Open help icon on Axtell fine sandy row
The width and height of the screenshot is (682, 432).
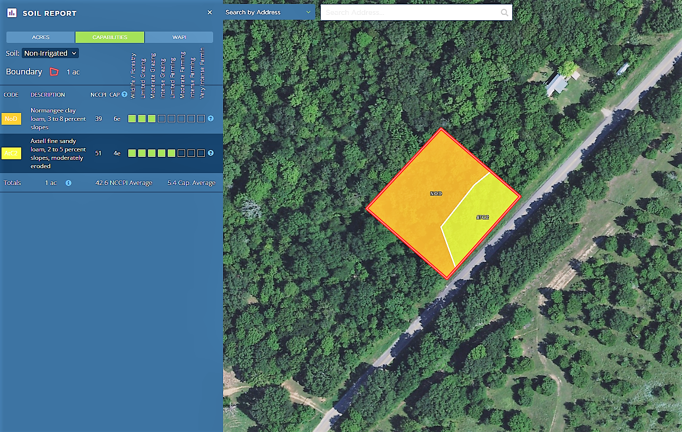(211, 153)
